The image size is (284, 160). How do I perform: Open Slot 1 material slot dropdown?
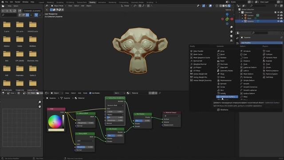tap(119, 93)
